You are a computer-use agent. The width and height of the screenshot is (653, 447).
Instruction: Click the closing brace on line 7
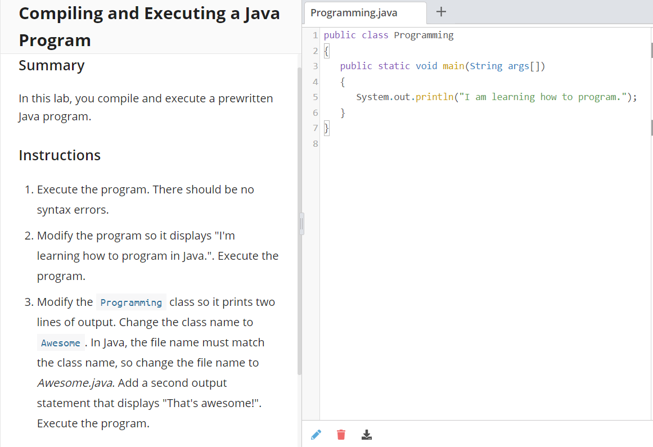coord(326,128)
